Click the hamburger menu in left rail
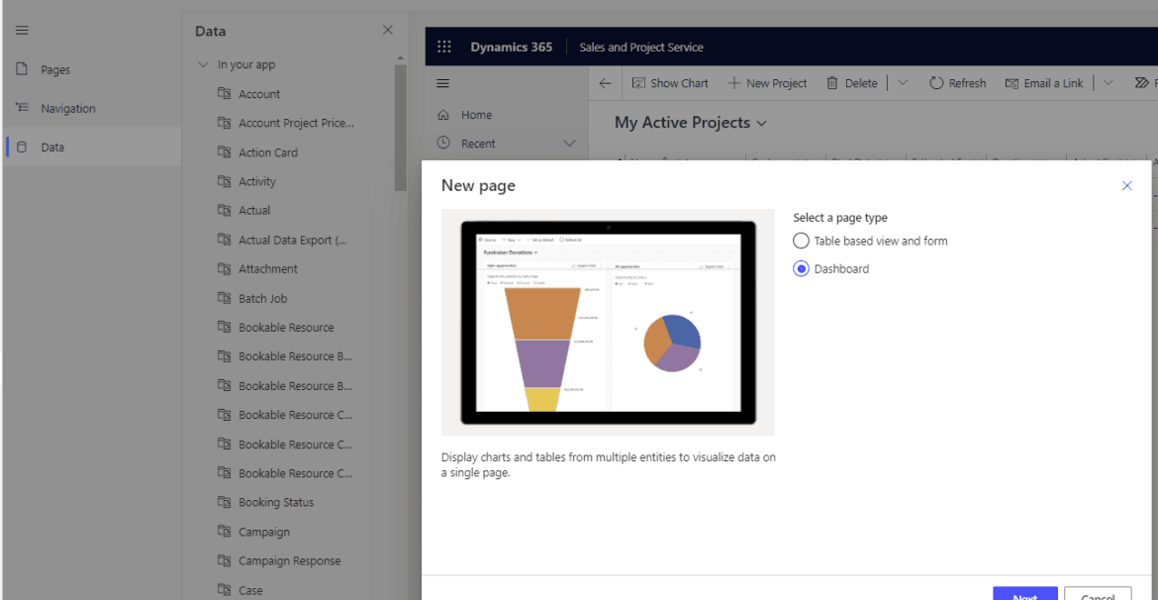Screen dimensions: 1158x600 point(22,31)
